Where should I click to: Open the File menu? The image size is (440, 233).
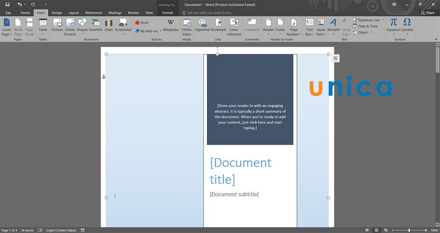[8, 13]
